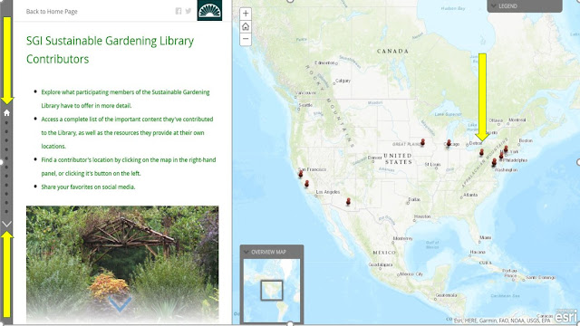Zoom in on the map
The image size is (580, 326).
pos(246,14)
